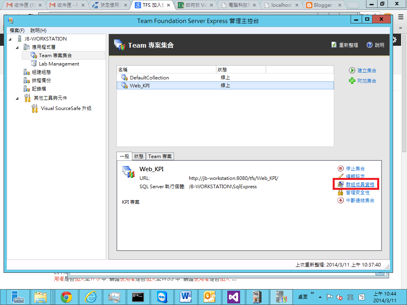
Task: Select 組建組態 in the tree
Action: click(x=41, y=72)
